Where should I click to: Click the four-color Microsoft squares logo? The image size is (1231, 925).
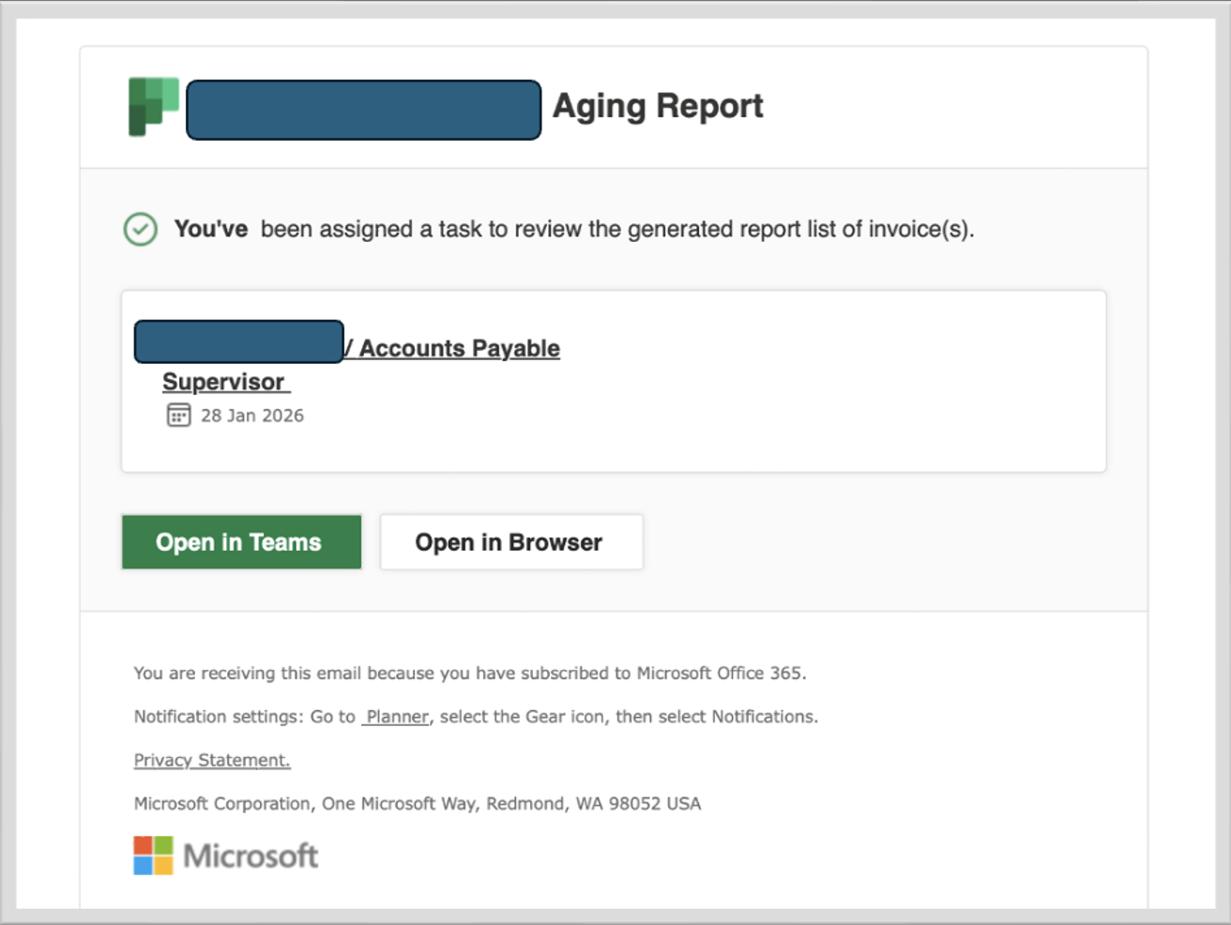pos(153,855)
